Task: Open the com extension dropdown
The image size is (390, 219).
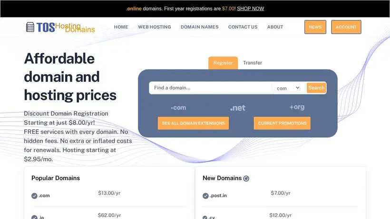Action: (x=288, y=88)
